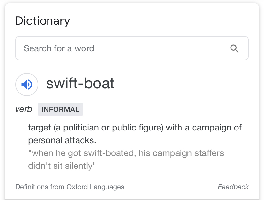264x200 pixels.
Task: Click the "Dictionary" card heading
Action: tap(42, 21)
